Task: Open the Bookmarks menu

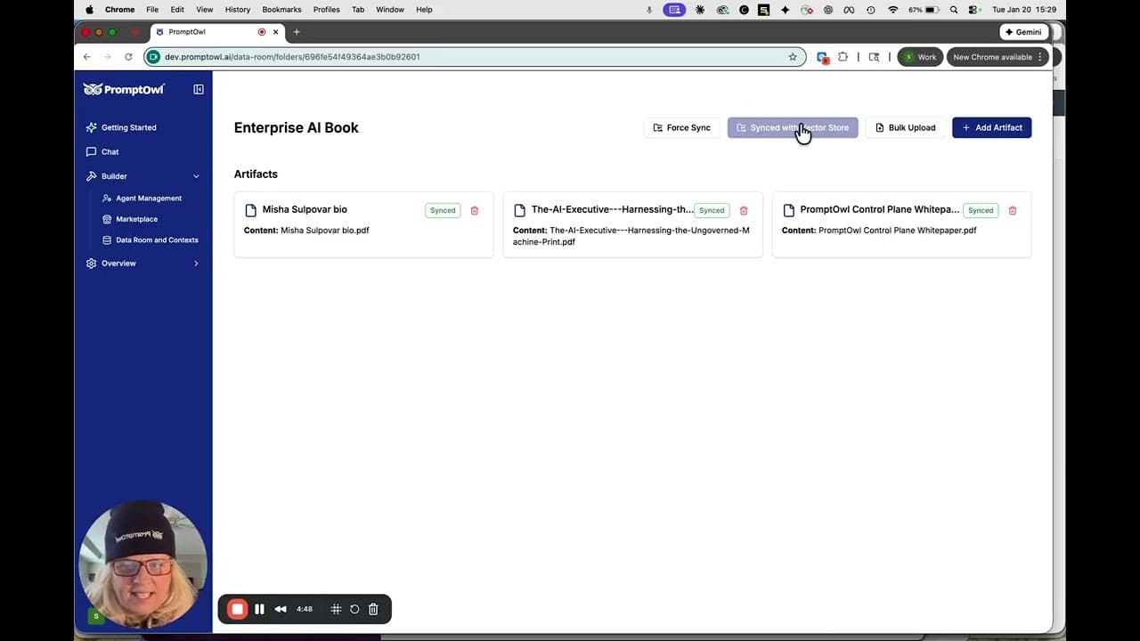Action: point(281,9)
